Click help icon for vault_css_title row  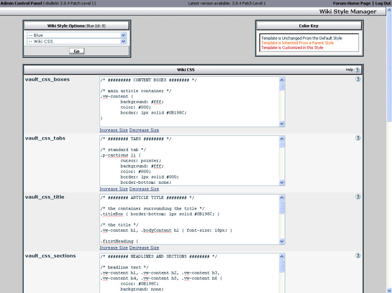pyautogui.click(x=358, y=197)
